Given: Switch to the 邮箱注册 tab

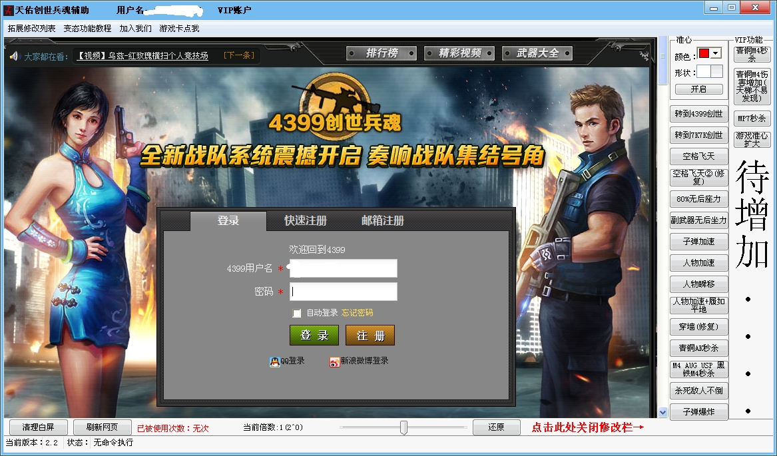Looking at the screenshot, I should point(383,220).
